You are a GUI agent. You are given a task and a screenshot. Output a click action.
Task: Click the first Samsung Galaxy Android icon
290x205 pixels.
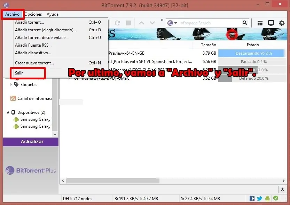point(16,119)
